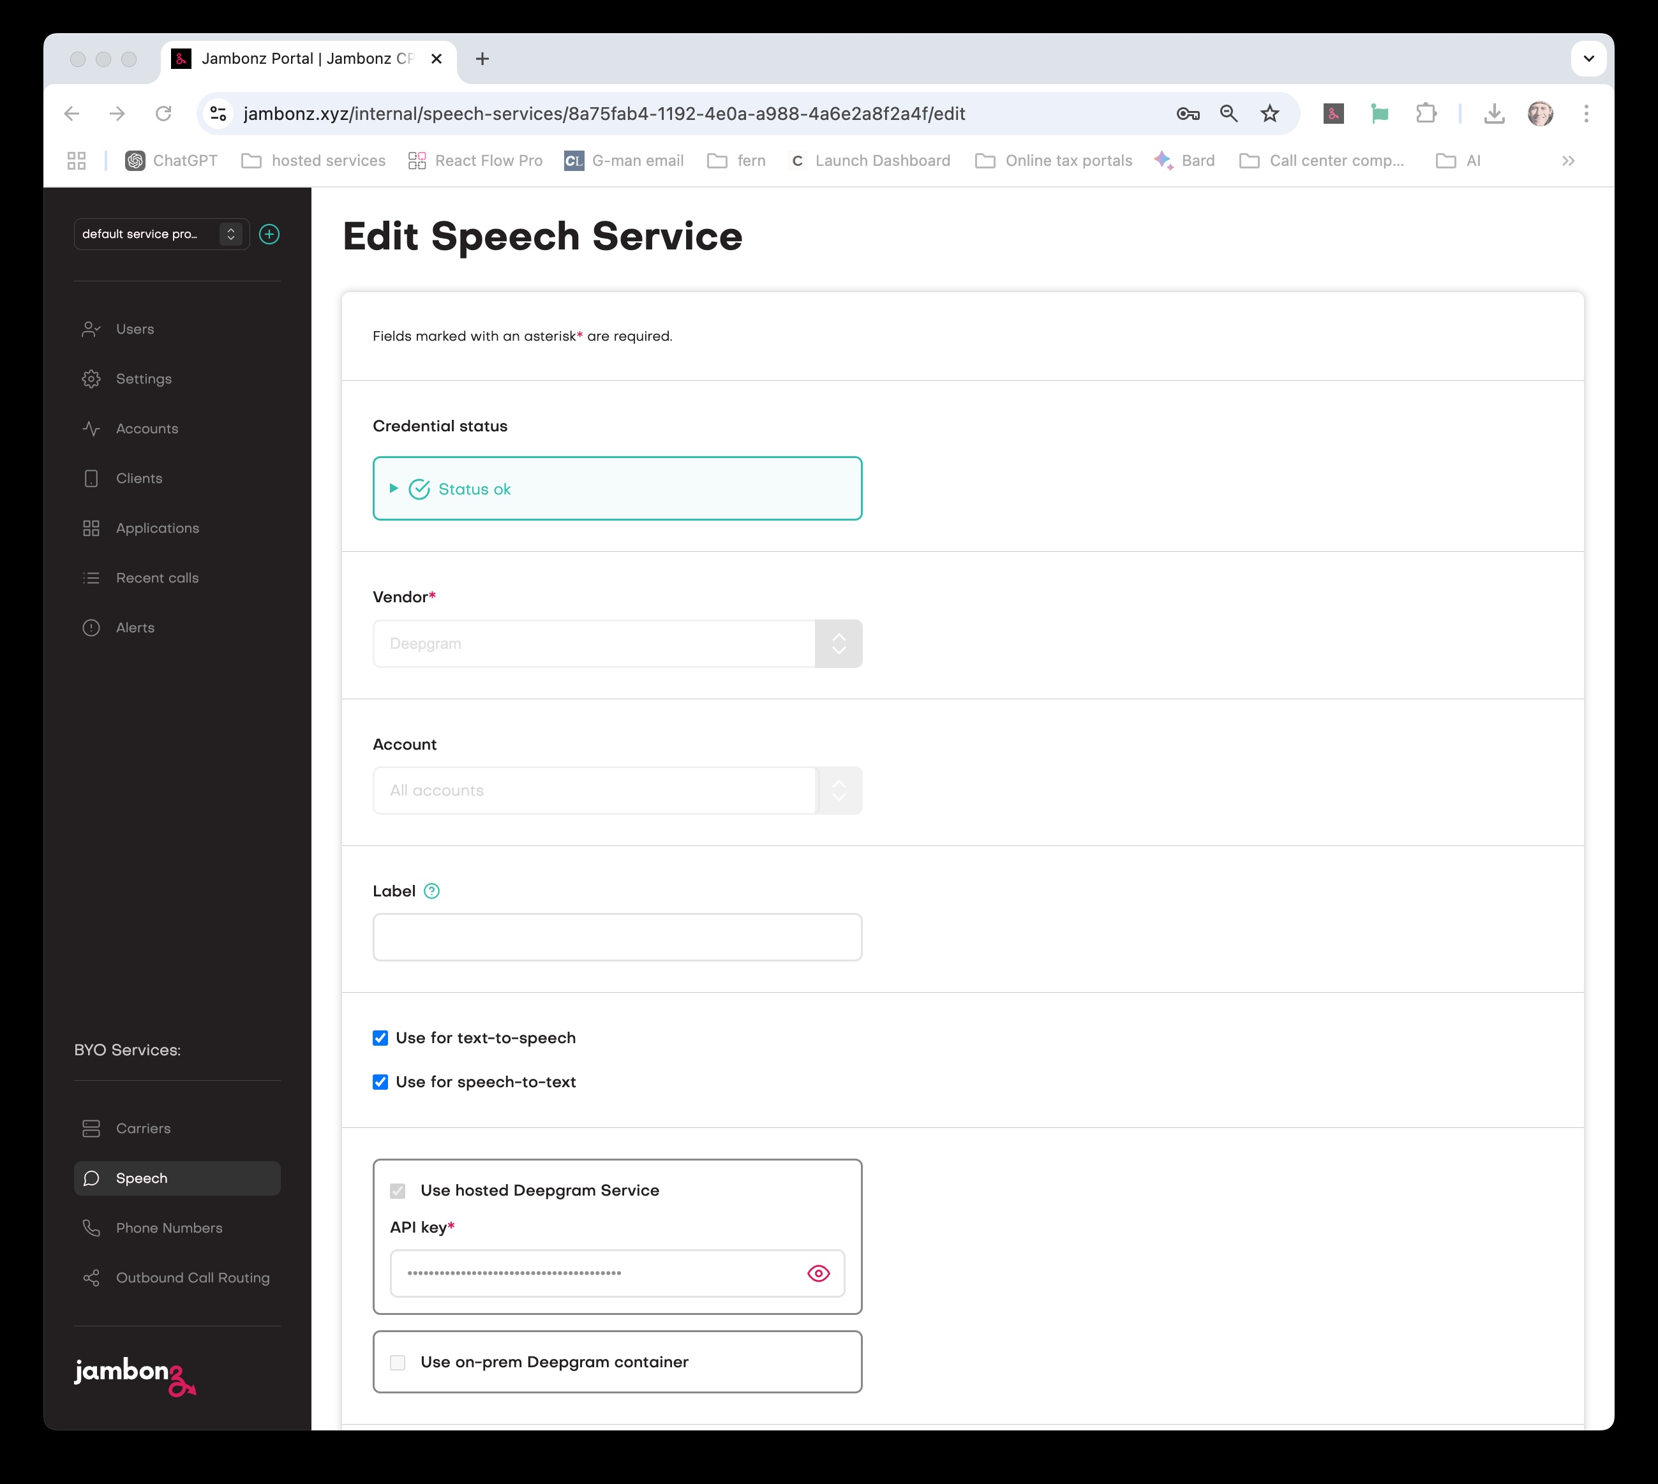Open Phone Numbers settings
This screenshot has width=1658, height=1484.
pos(168,1227)
